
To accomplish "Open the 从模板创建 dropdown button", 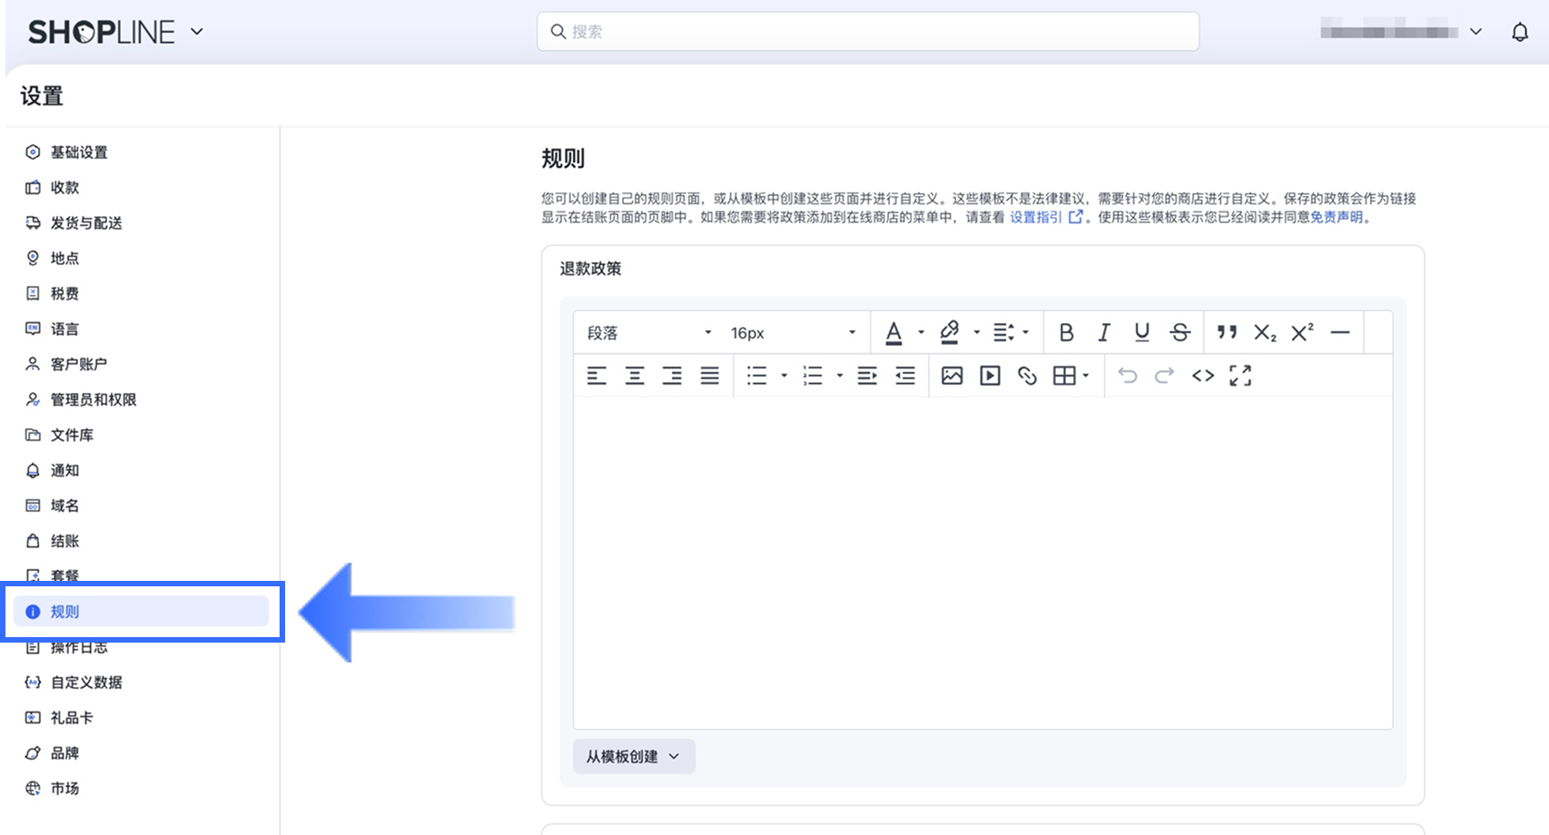I will pyautogui.click(x=634, y=756).
